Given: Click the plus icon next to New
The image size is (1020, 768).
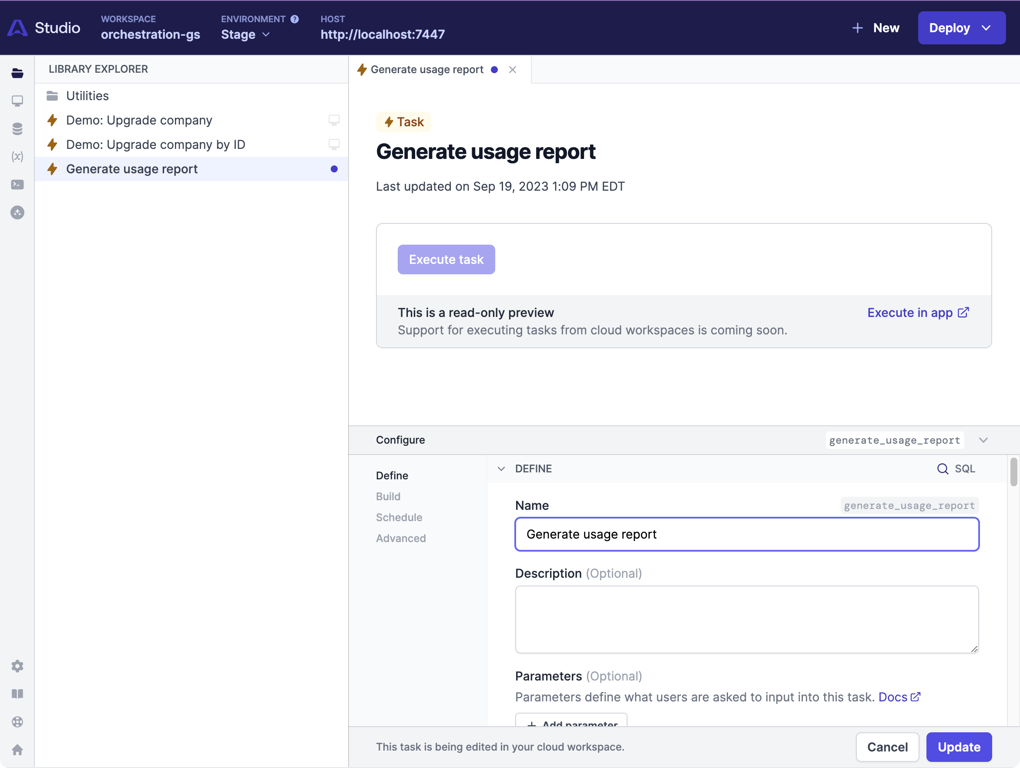Looking at the screenshot, I should 857,28.
